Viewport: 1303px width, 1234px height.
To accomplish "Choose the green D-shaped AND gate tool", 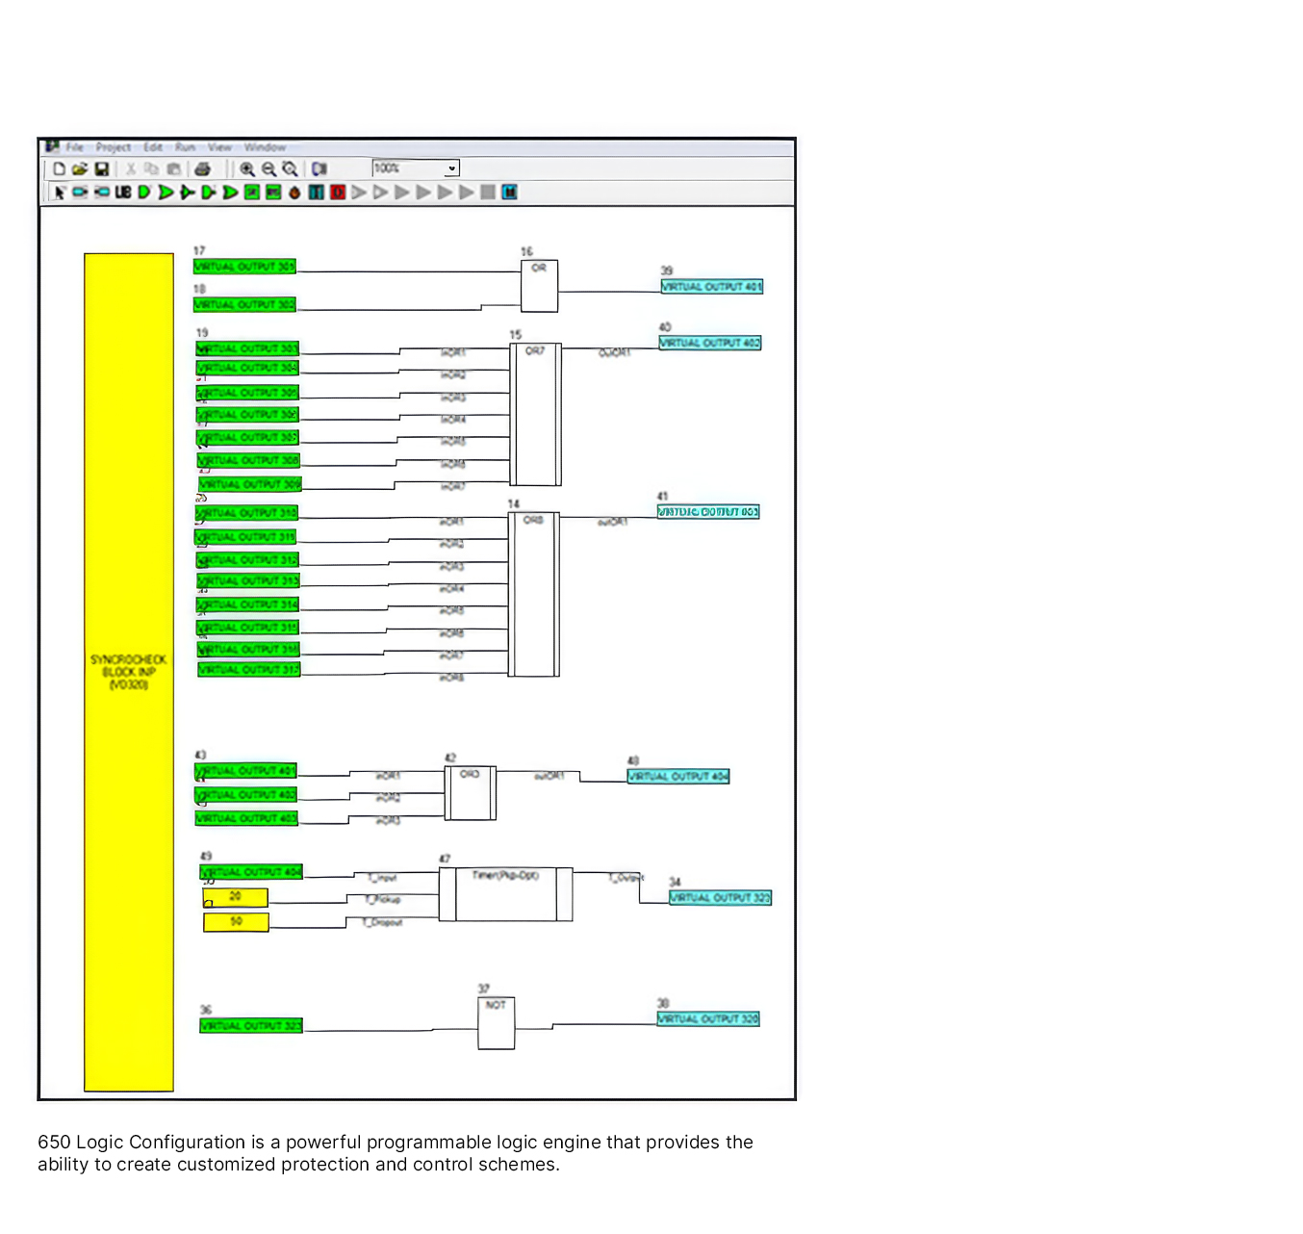I will [x=144, y=193].
